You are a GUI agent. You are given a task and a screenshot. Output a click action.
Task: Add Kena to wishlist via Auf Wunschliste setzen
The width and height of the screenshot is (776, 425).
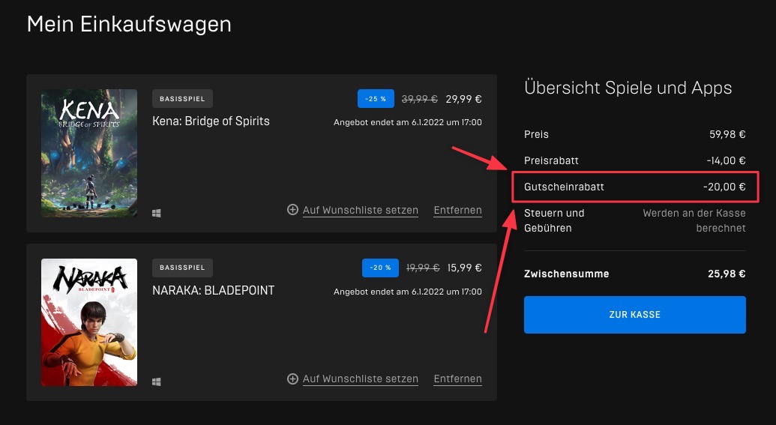coord(361,211)
